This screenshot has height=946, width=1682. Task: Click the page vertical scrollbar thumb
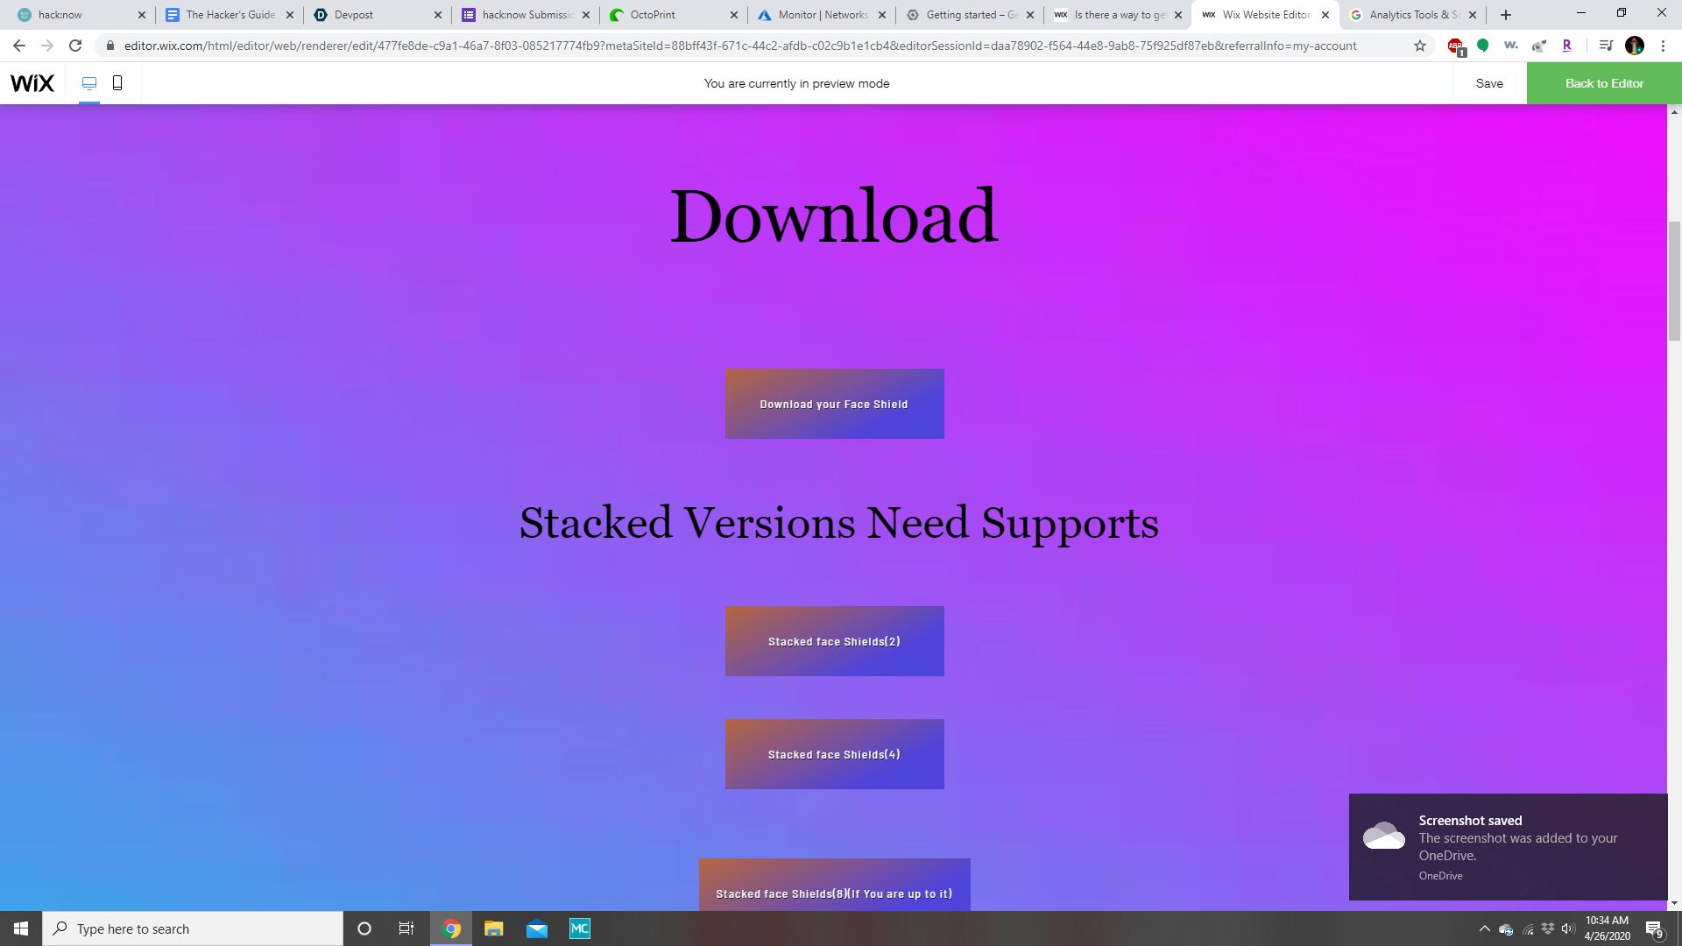click(x=1674, y=280)
